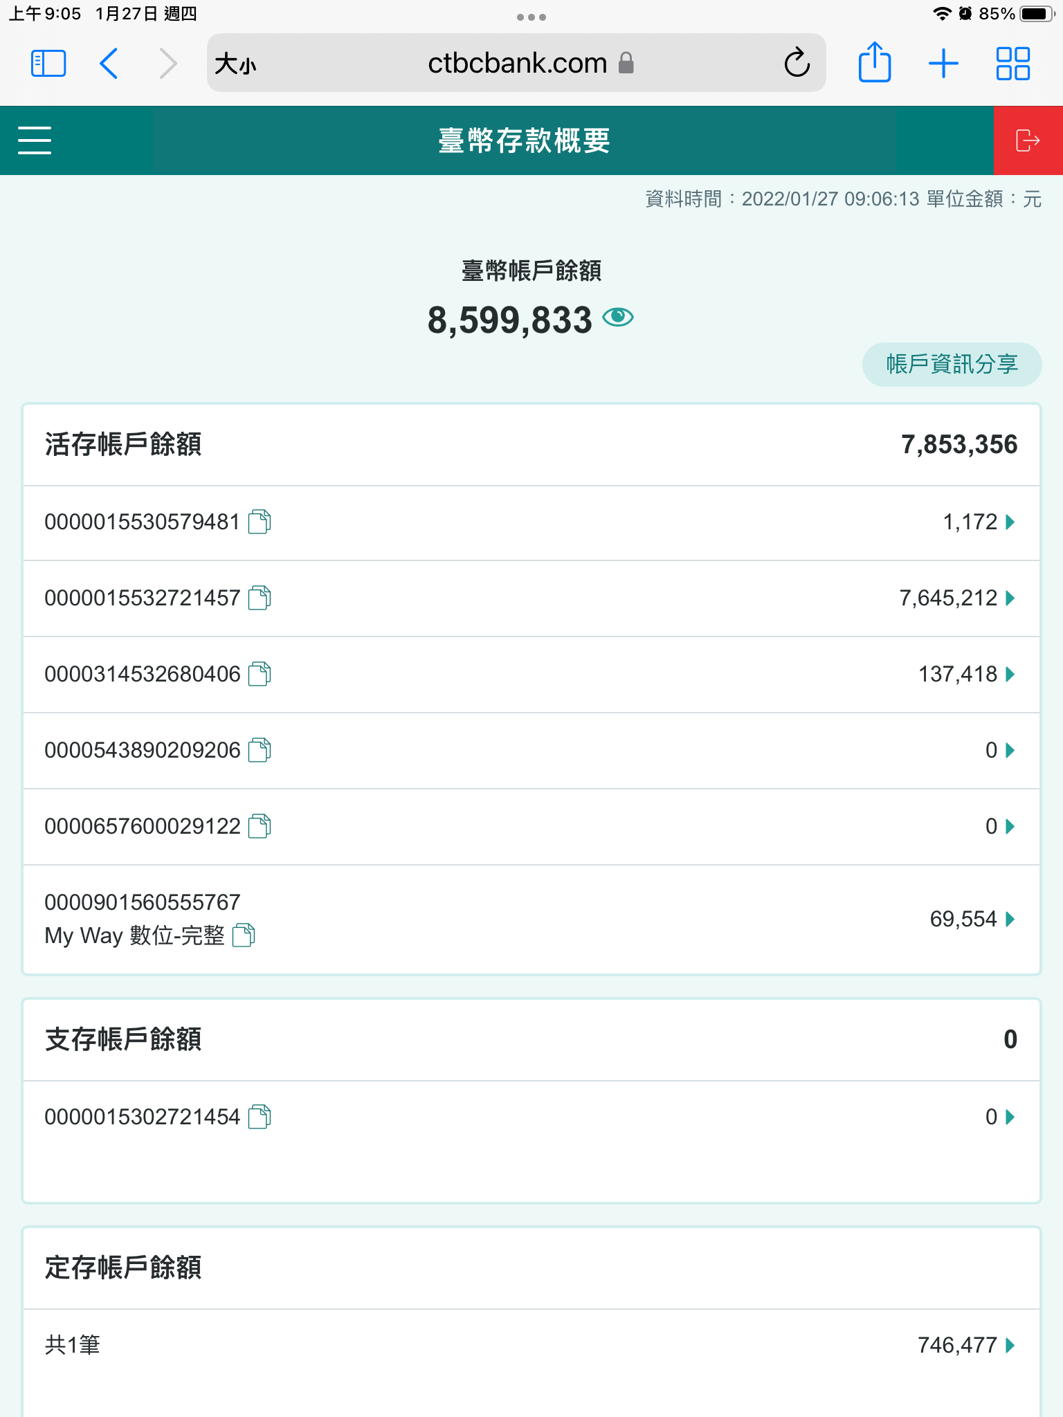
Task: Open the 大小 page settings menu
Action: click(235, 64)
